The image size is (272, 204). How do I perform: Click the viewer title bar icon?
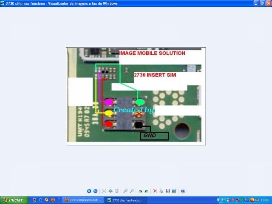[x=3, y=3]
